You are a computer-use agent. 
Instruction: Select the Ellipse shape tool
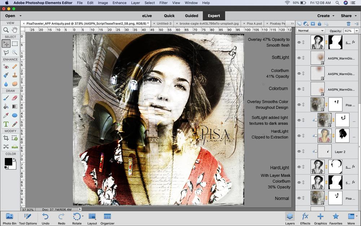click(14, 115)
